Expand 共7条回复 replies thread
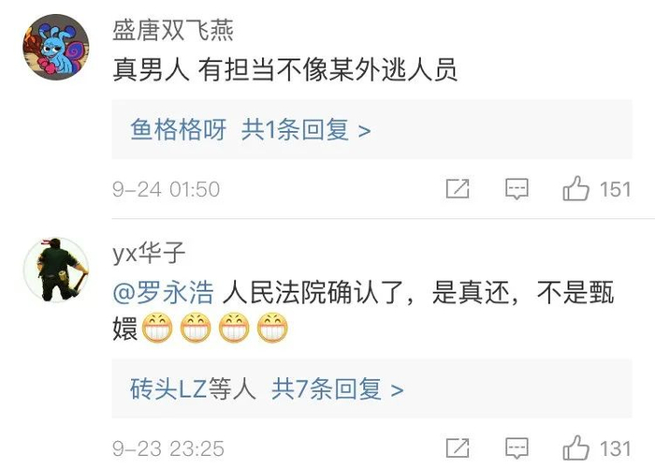The height and width of the screenshot is (469, 655). click(x=338, y=389)
